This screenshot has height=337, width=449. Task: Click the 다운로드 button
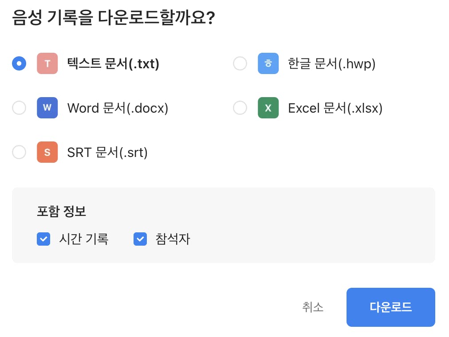pos(390,307)
